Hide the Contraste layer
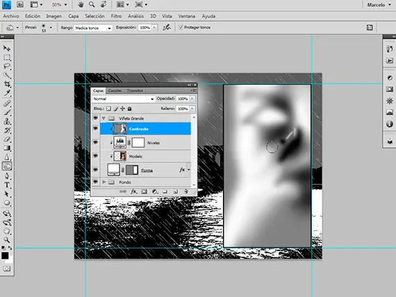Image resolution: width=396 pixels, height=297 pixels. [x=95, y=128]
